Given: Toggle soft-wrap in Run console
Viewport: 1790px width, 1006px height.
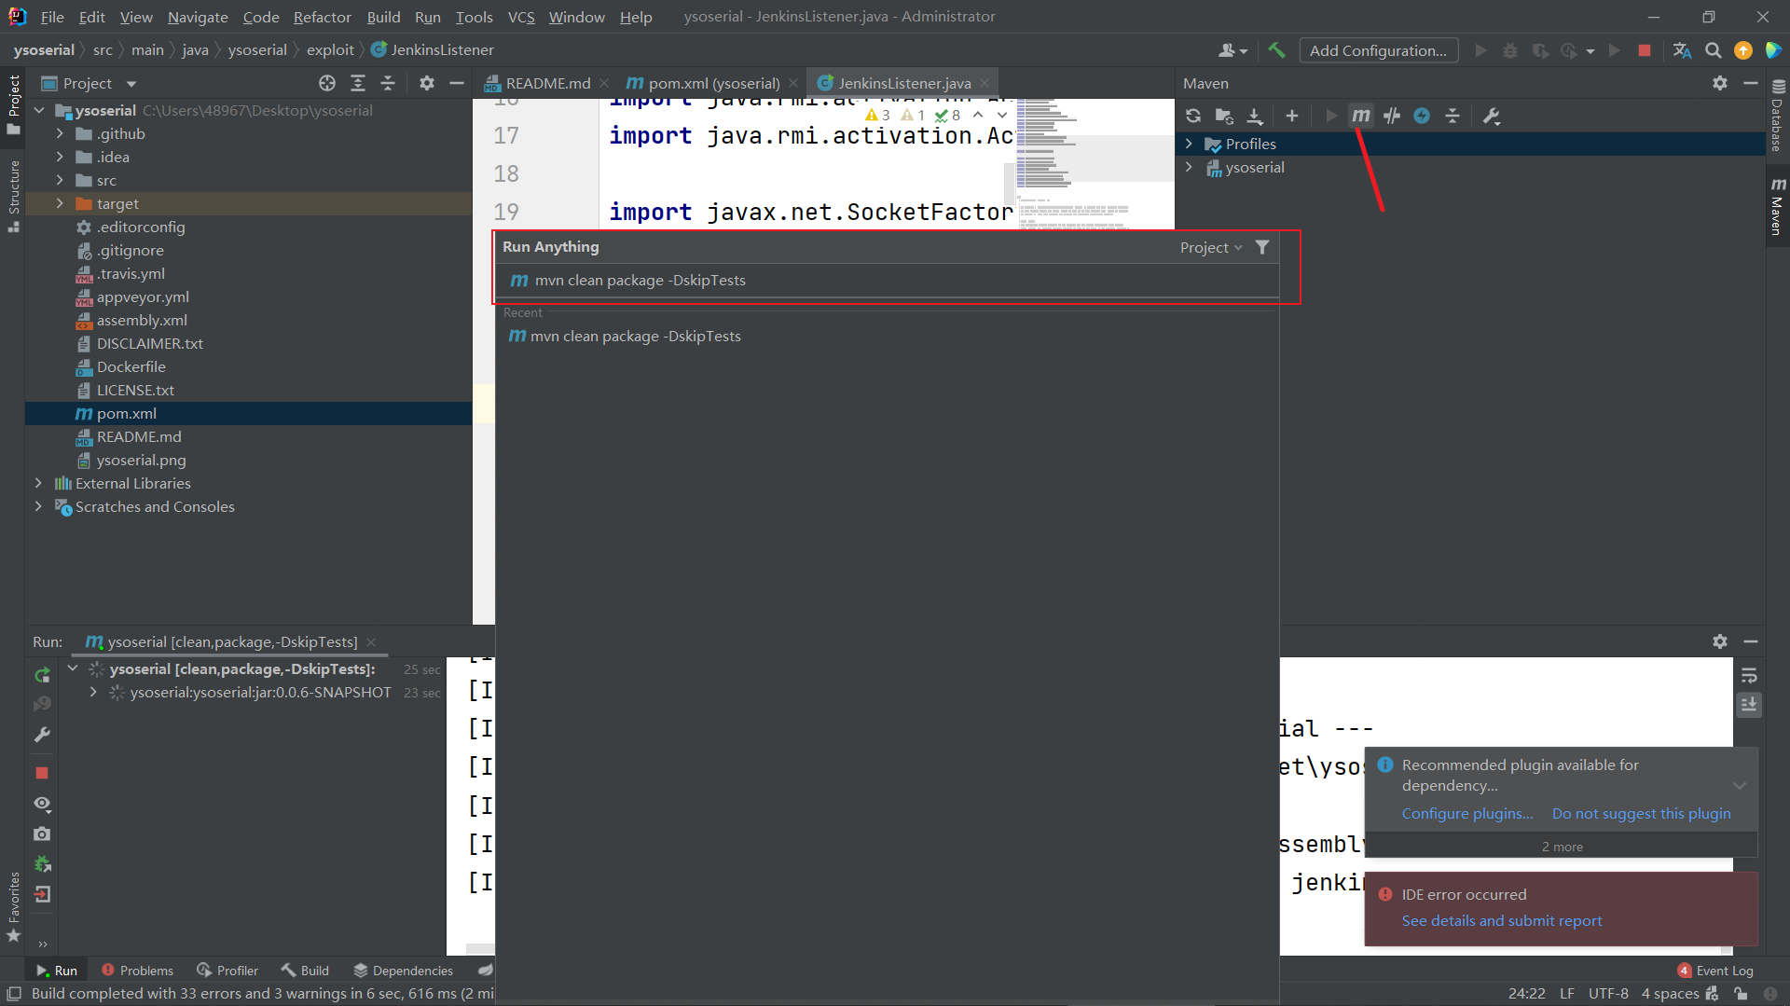Looking at the screenshot, I should click(x=1749, y=675).
